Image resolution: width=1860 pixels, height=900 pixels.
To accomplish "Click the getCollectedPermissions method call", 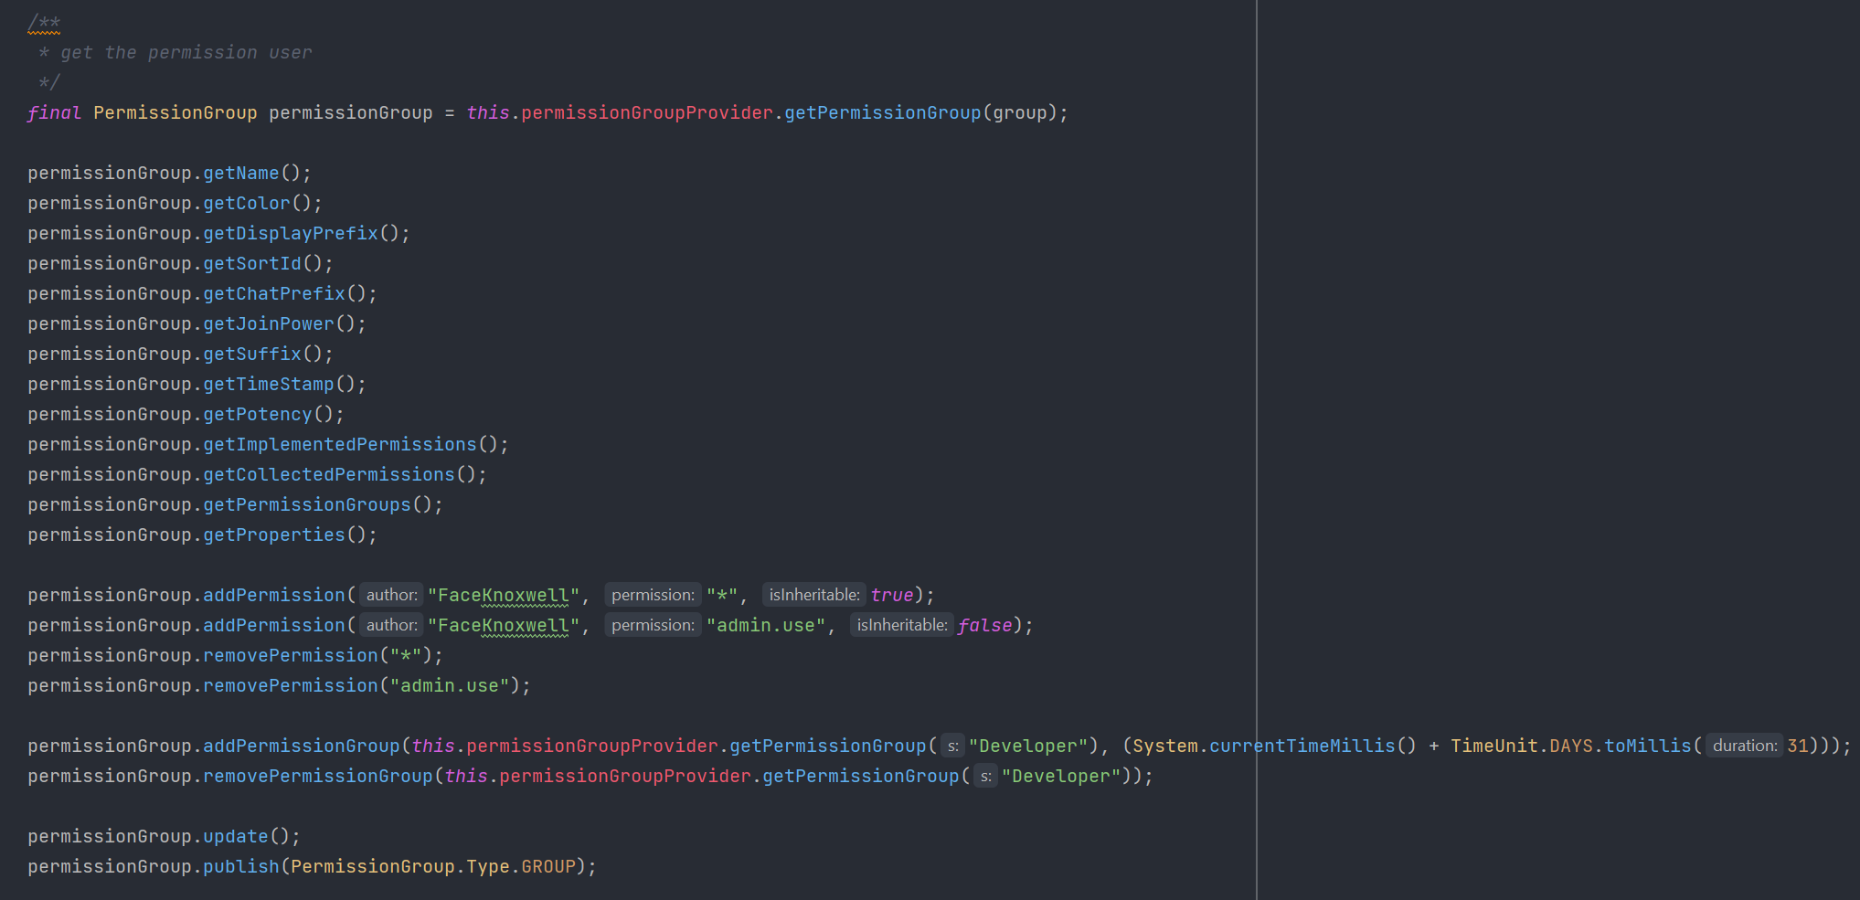I will point(329,474).
